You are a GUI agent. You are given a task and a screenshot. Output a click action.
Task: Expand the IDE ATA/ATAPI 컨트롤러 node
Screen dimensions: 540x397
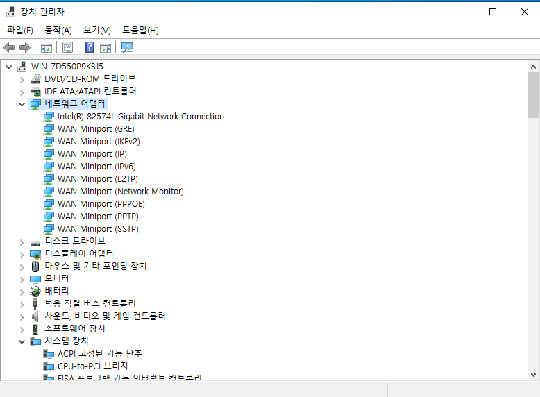pyautogui.click(x=22, y=92)
